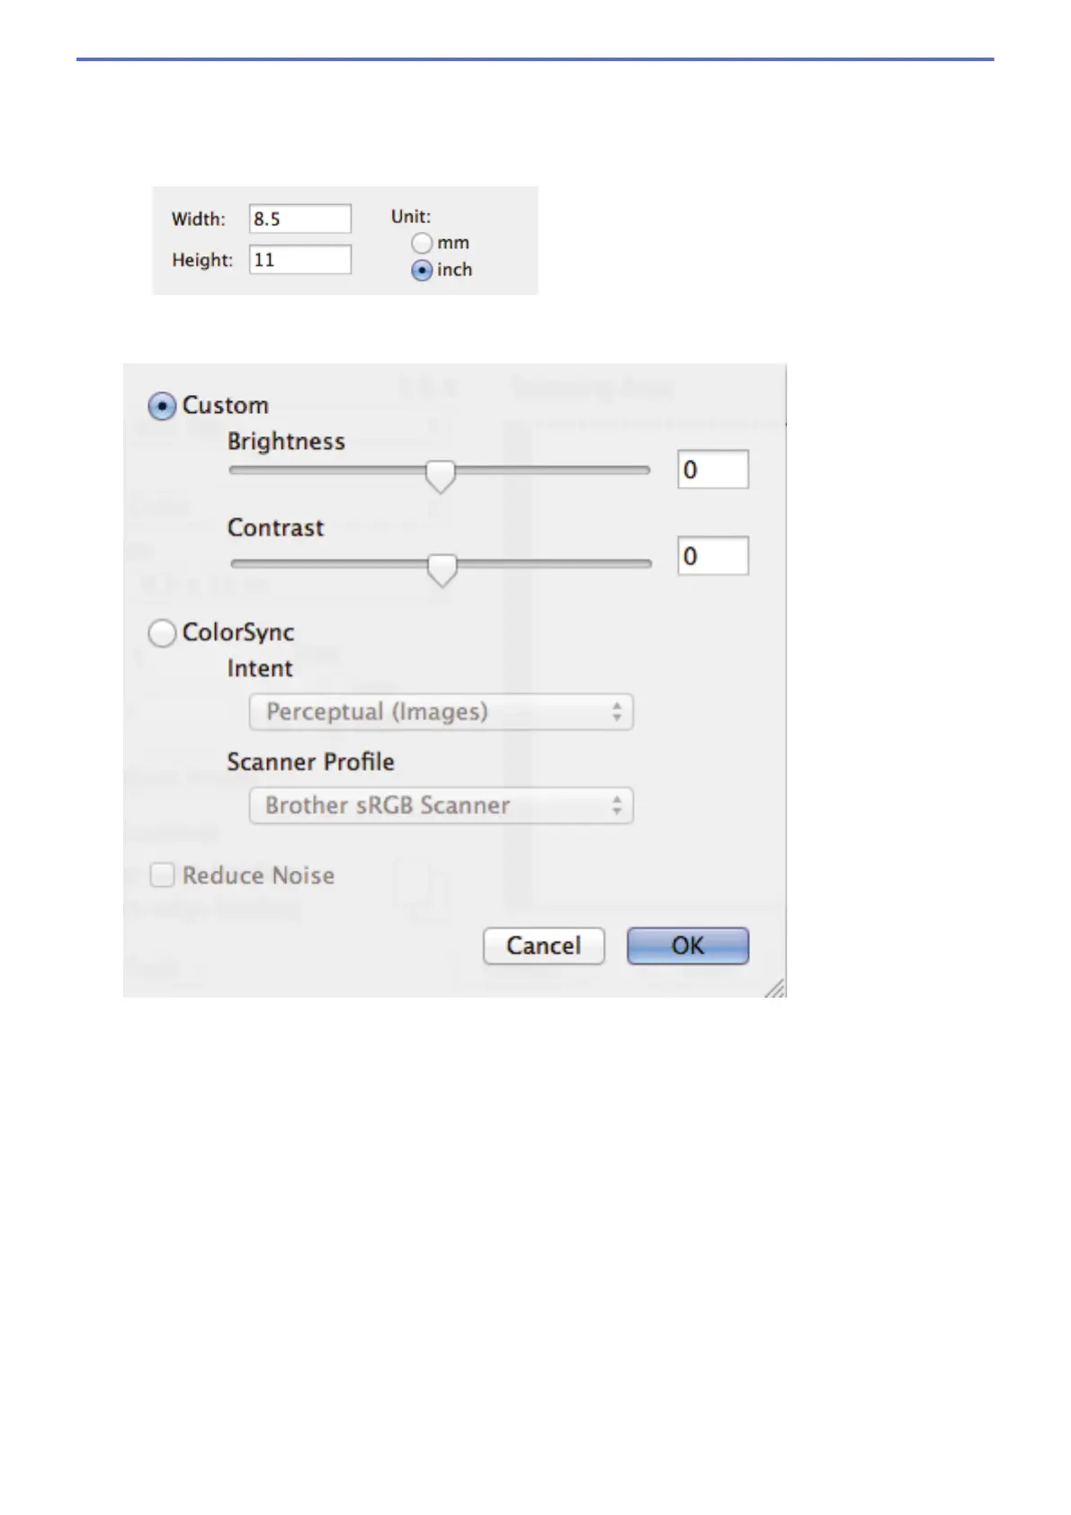
Task: Select the Custom radio button
Action: [162, 407]
